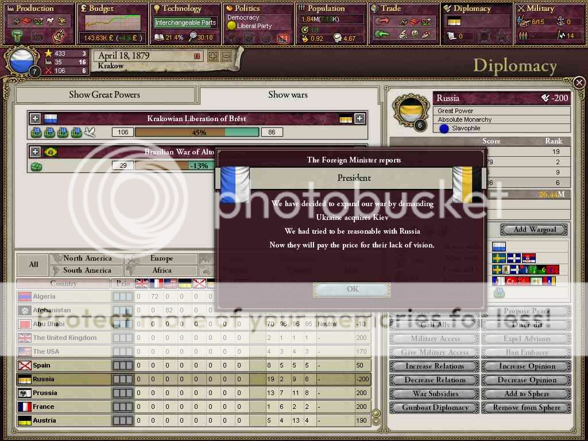The image size is (588, 441).
Task: Expand the Brazilian War participants list
Action: [x=36, y=152]
